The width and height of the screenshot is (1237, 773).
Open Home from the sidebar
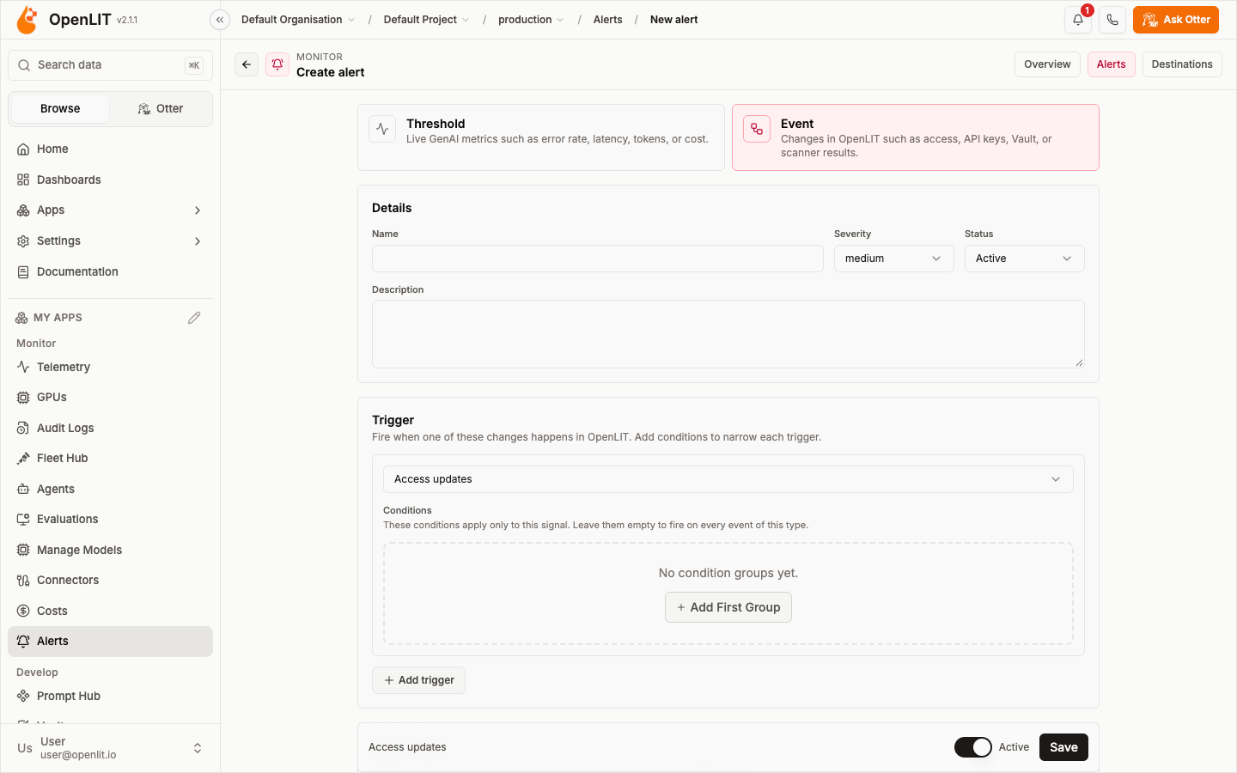[x=110, y=149]
